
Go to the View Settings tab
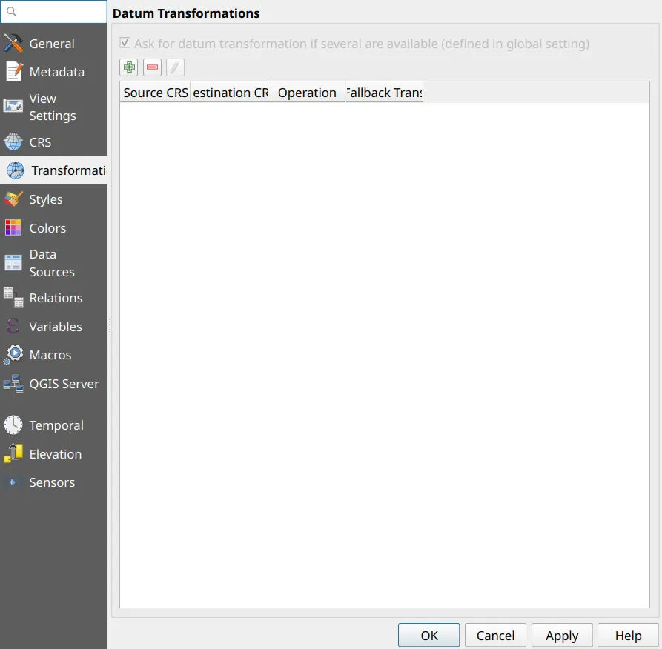click(x=53, y=107)
